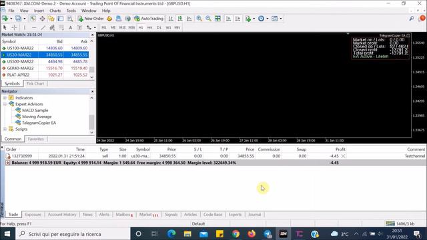Toggle the Terminal panel toolbar icon
The width and height of the screenshot is (427, 240).
(x=61, y=19)
